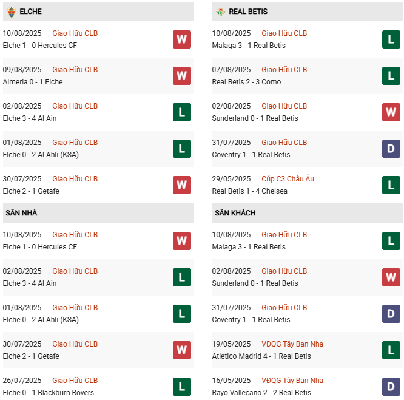Click L badge for Real Betis 1-4 Chelsea
404x400 pixels.
(391, 185)
